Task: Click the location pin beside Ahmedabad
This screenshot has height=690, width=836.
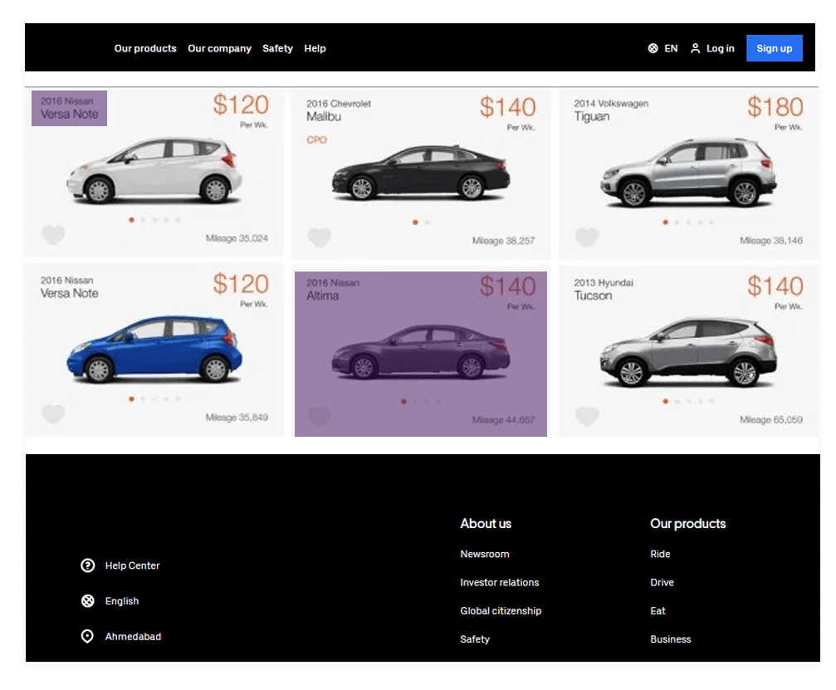Action: pos(87,636)
